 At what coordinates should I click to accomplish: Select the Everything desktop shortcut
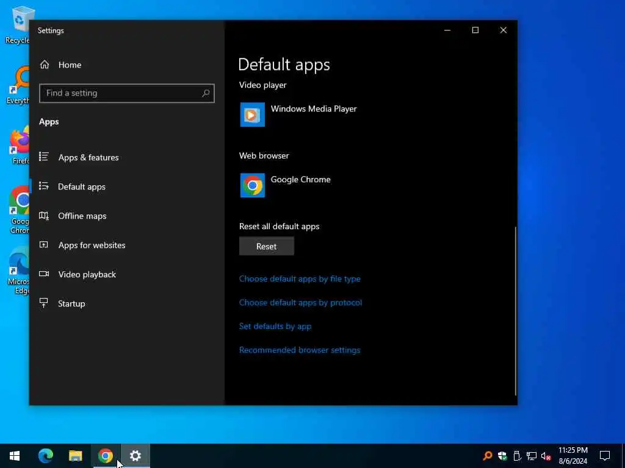coord(18,85)
